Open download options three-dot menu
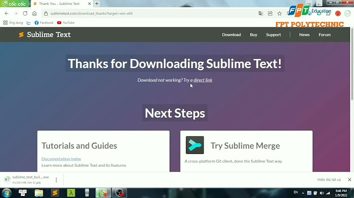 [56, 179]
